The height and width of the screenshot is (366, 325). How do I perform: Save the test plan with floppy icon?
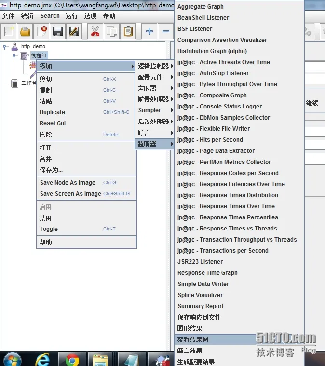tap(58, 31)
